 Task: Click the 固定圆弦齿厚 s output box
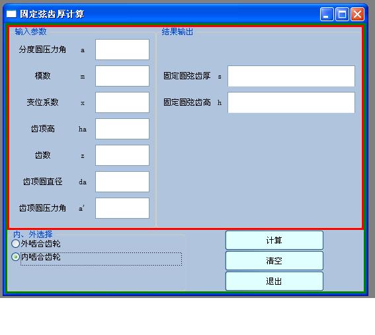click(x=291, y=76)
